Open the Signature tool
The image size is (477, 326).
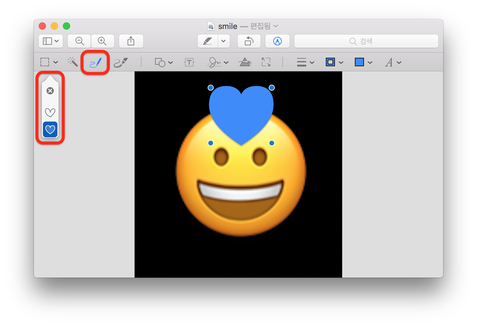tap(215, 62)
